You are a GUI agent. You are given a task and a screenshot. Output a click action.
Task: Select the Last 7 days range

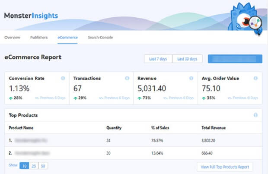158,59
